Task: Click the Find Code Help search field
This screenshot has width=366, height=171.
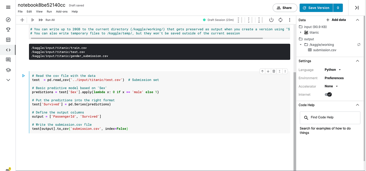Action: tap(330, 118)
